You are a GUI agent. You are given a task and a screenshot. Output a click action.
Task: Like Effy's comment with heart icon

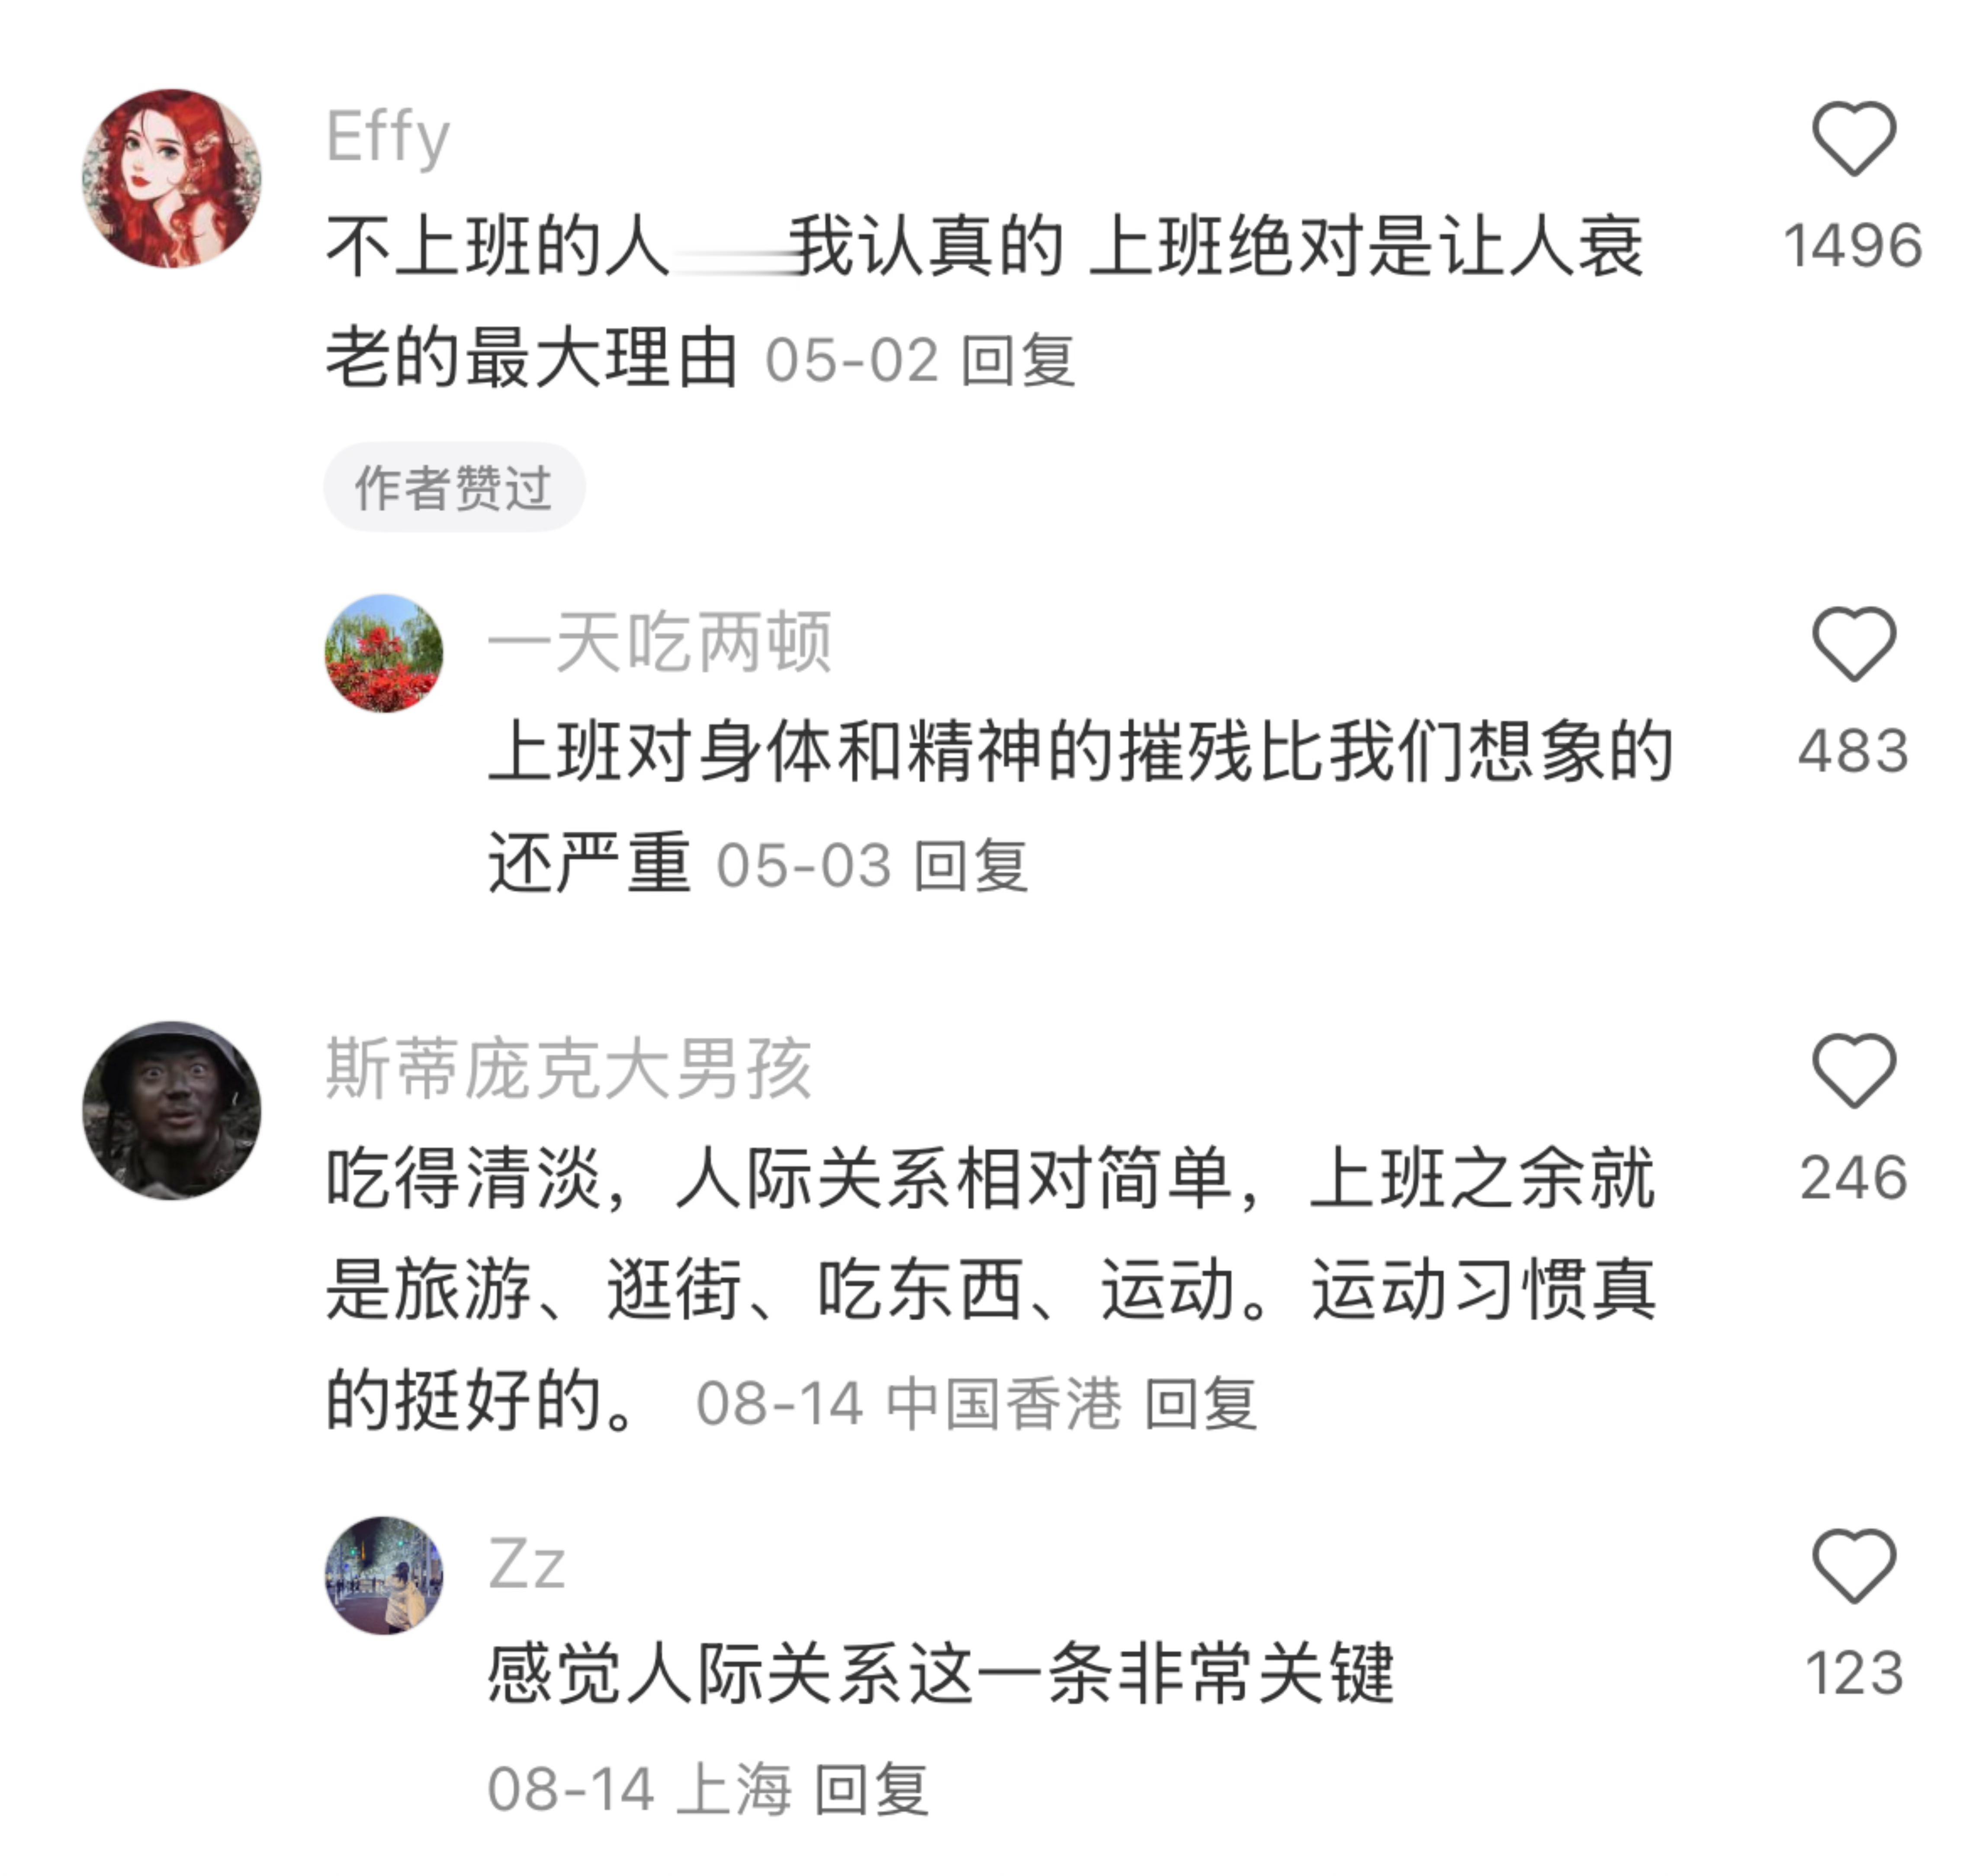click(x=1853, y=139)
